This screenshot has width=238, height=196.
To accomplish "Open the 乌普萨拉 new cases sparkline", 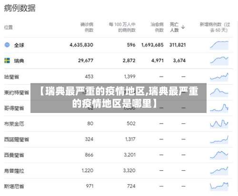I will [219, 171].
